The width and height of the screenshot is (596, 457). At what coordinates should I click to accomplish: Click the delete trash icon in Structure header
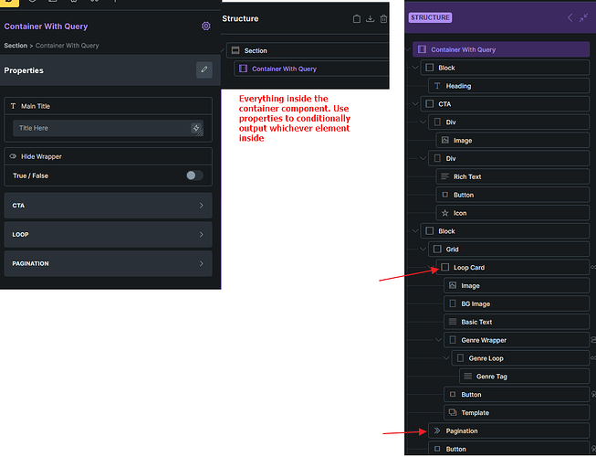(383, 18)
